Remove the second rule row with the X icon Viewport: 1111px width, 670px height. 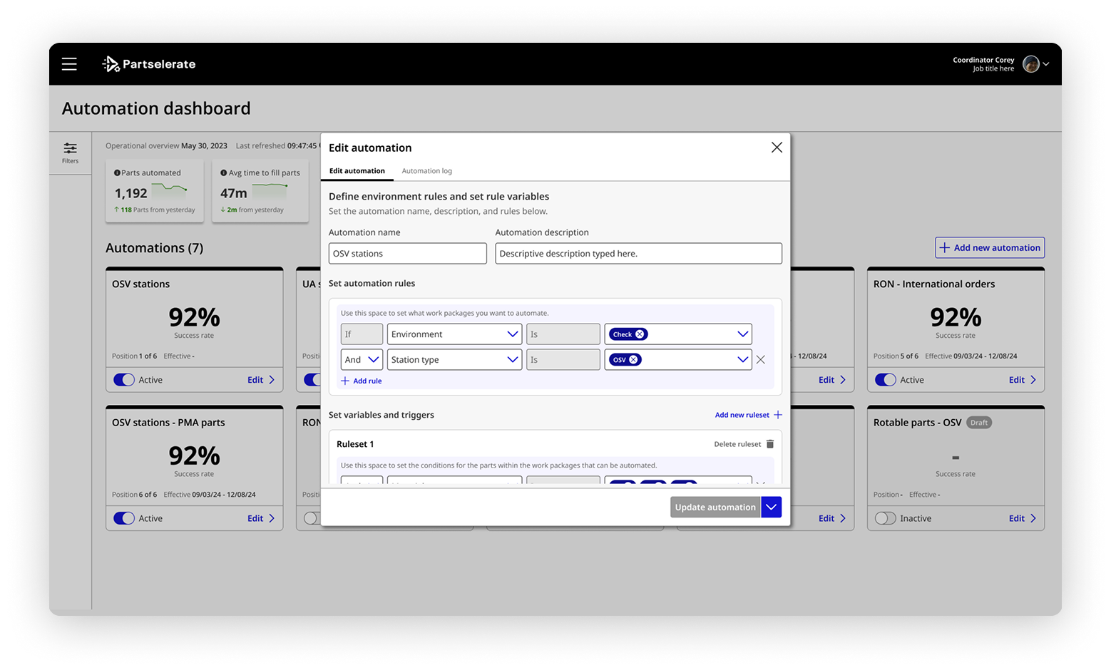click(x=760, y=359)
